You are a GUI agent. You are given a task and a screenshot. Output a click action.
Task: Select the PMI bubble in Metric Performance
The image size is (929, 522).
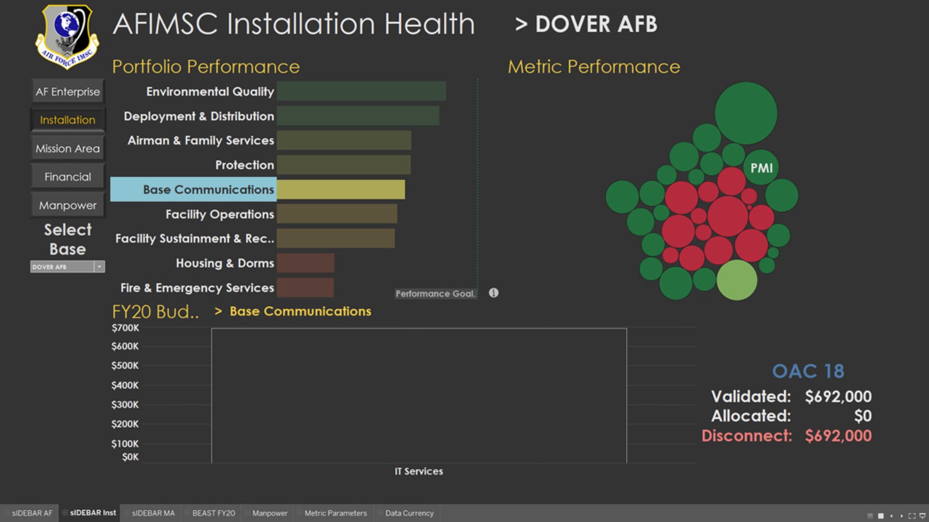click(761, 169)
